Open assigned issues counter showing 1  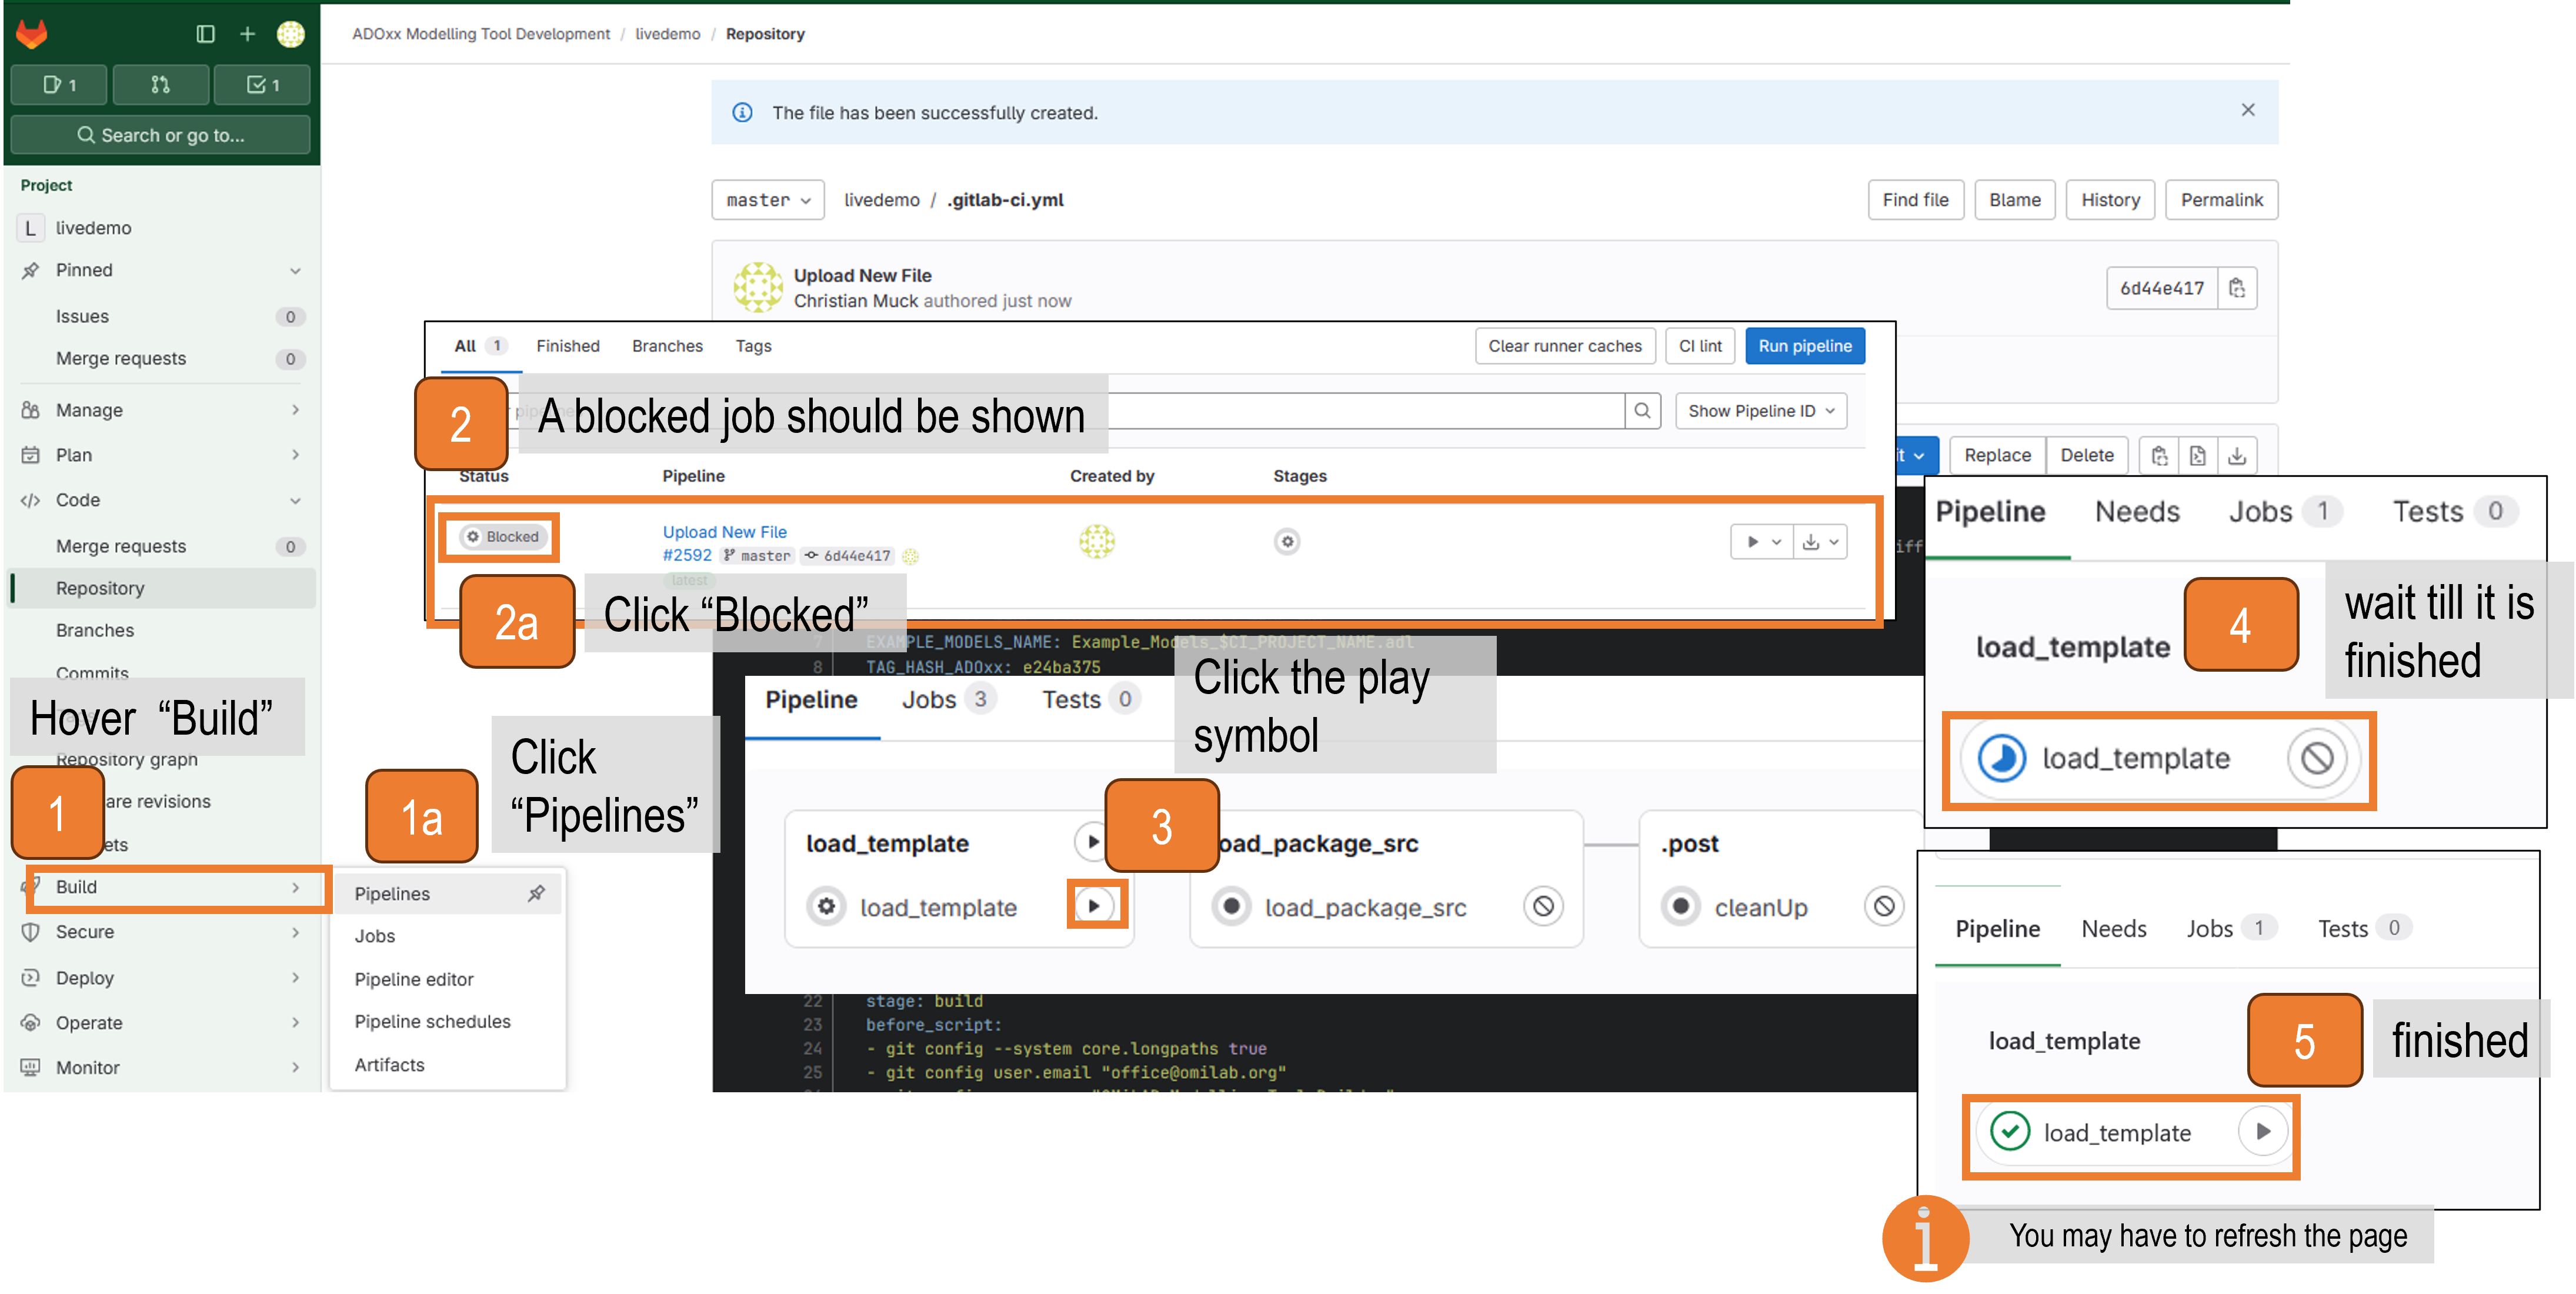click(x=59, y=85)
